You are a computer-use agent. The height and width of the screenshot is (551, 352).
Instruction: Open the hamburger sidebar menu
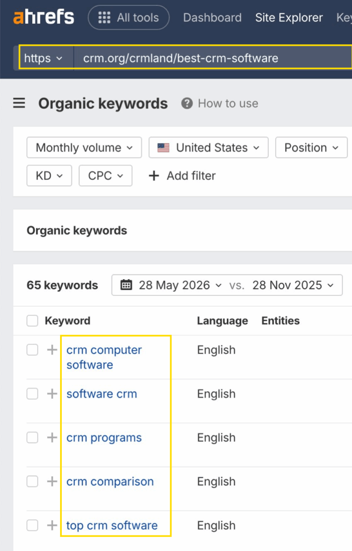point(19,103)
